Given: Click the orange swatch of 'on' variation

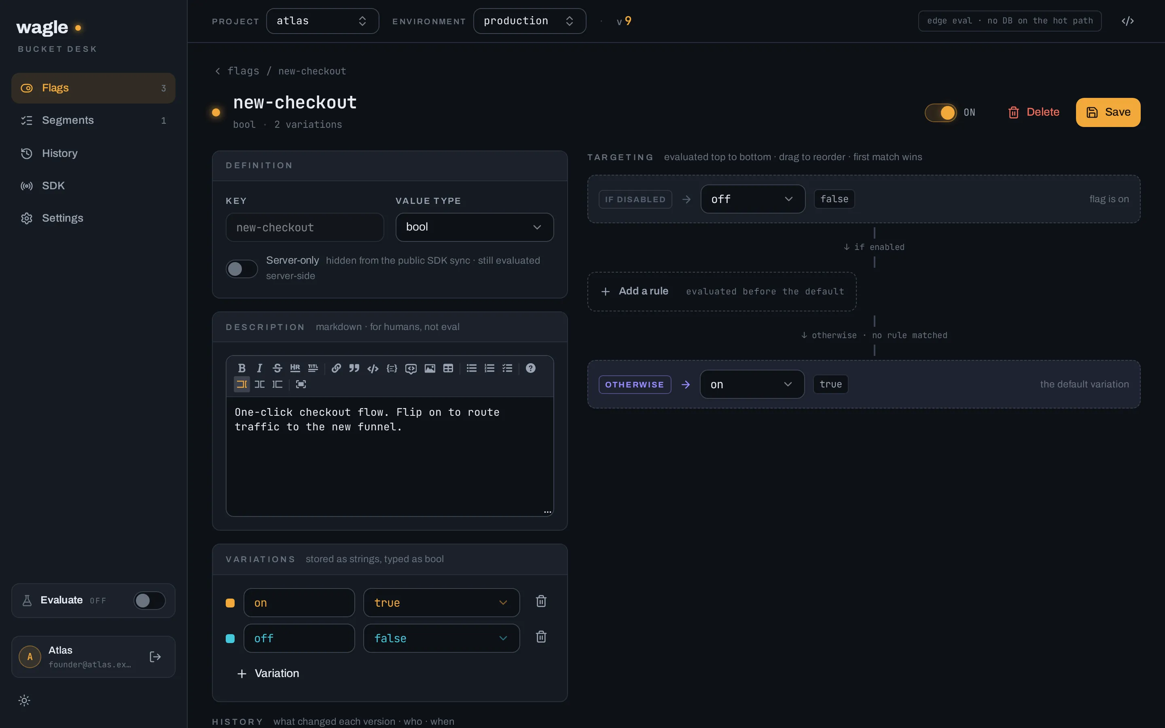Looking at the screenshot, I should (230, 603).
